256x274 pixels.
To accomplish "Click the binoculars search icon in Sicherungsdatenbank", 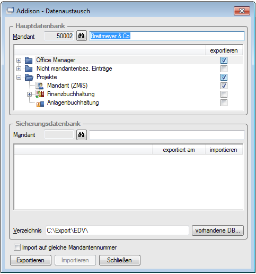I will click(82, 135).
